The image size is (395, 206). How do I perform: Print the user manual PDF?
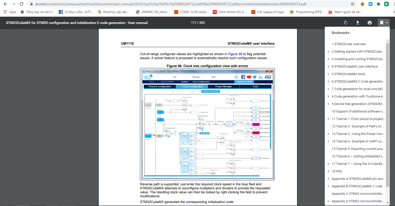point(370,23)
